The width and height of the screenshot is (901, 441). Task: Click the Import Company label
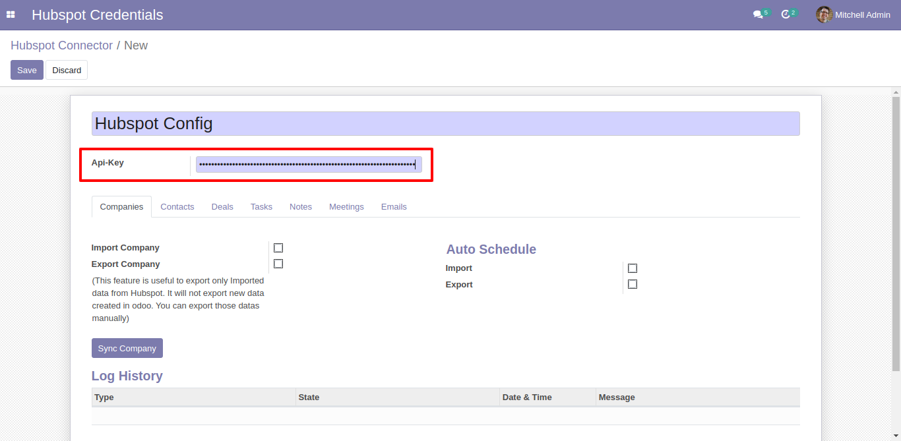click(x=125, y=248)
